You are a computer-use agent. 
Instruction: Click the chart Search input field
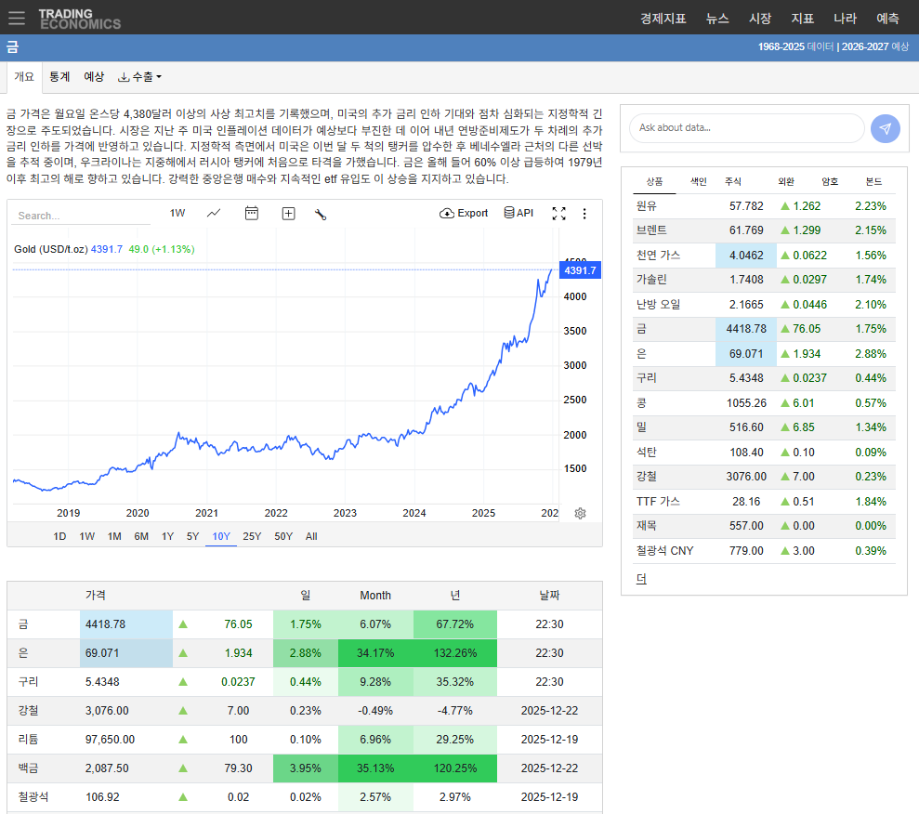81,213
